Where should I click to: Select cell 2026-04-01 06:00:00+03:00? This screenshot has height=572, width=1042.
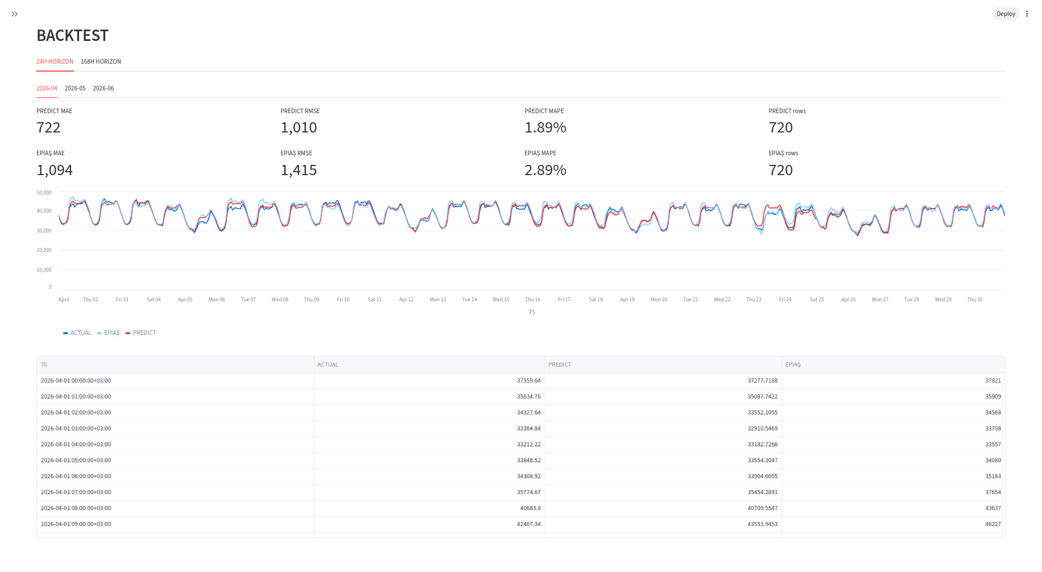175,476
